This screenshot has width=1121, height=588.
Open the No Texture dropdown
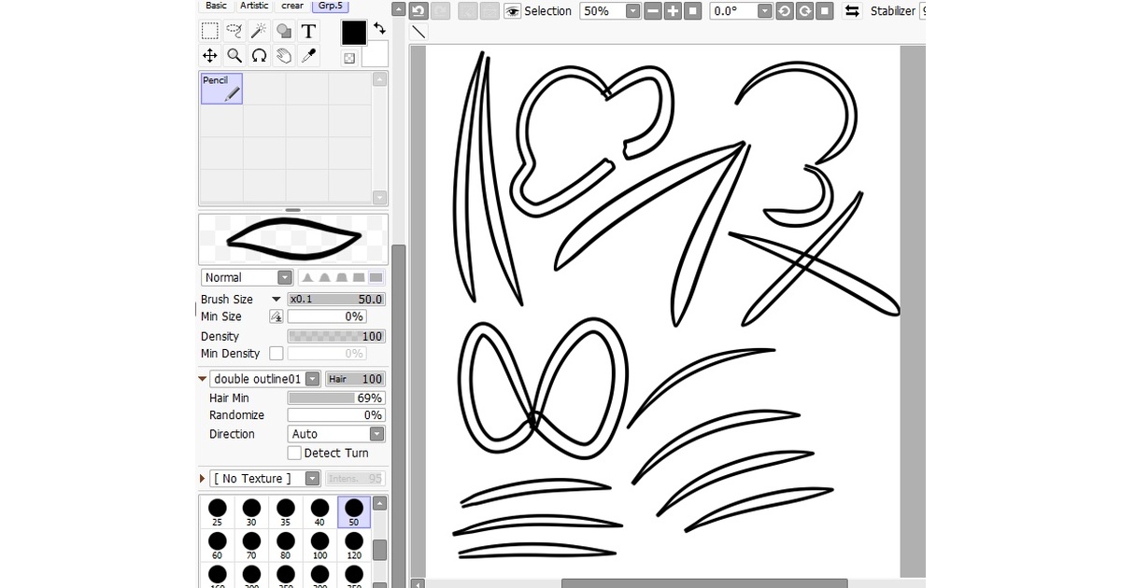click(x=265, y=479)
